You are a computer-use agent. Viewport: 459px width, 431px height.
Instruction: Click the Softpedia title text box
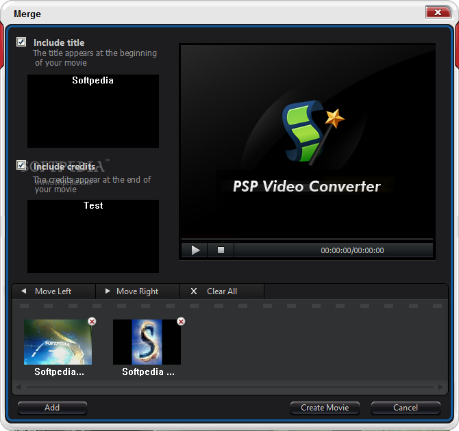click(93, 111)
